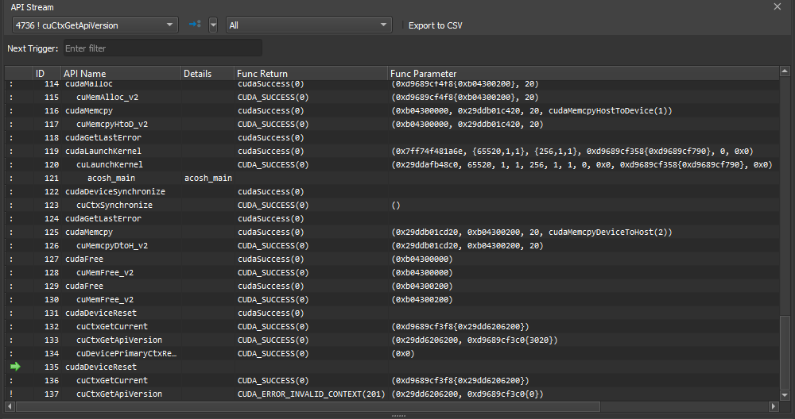This screenshot has height=419, width=795.
Task: Click the green current-position arrow on row 135
Action: [14, 367]
